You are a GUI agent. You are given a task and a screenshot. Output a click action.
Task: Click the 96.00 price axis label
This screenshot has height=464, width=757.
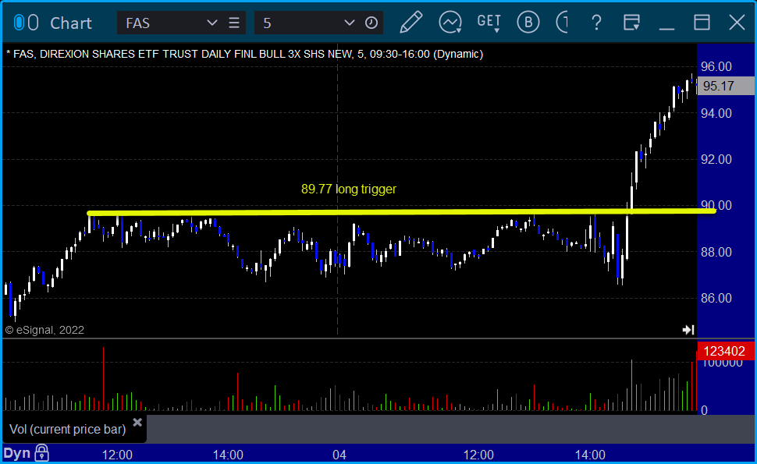(x=716, y=66)
